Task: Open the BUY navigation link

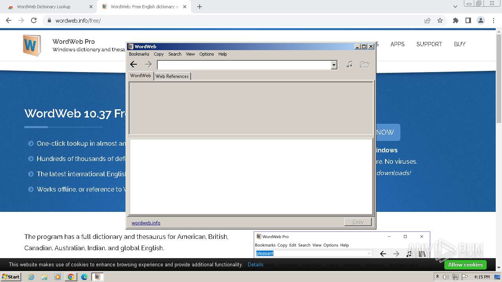Action: click(460, 44)
